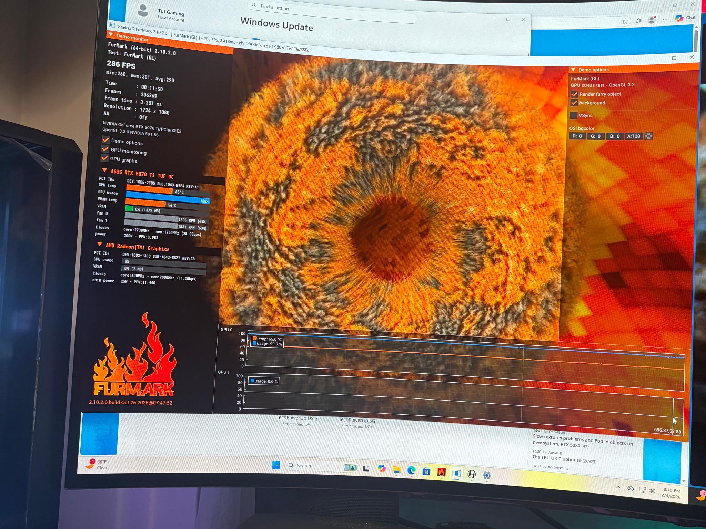Enable the VSync checkbox
This screenshot has width=706, height=529.
[x=574, y=115]
